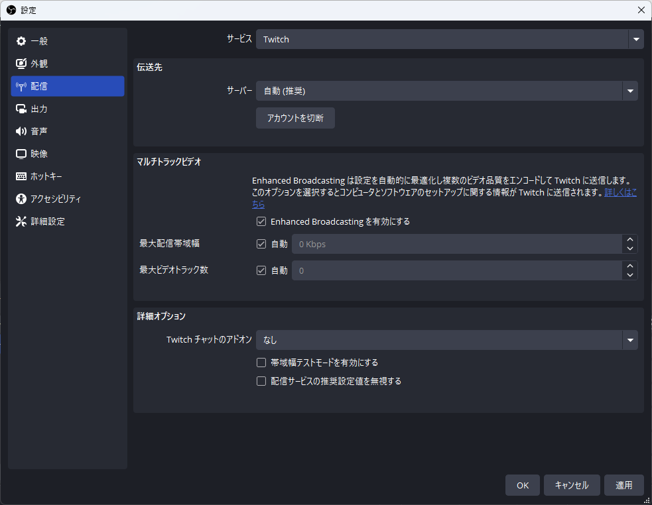The height and width of the screenshot is (505, 652).
Task: Click the アカウントを切断 button
Action: pyautogui.click(x=295, y=118)
